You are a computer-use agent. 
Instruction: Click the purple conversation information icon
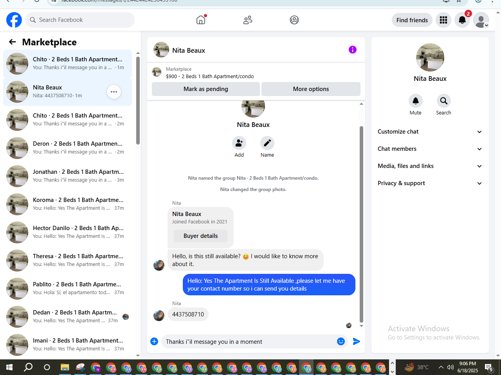tap(353, 50)
